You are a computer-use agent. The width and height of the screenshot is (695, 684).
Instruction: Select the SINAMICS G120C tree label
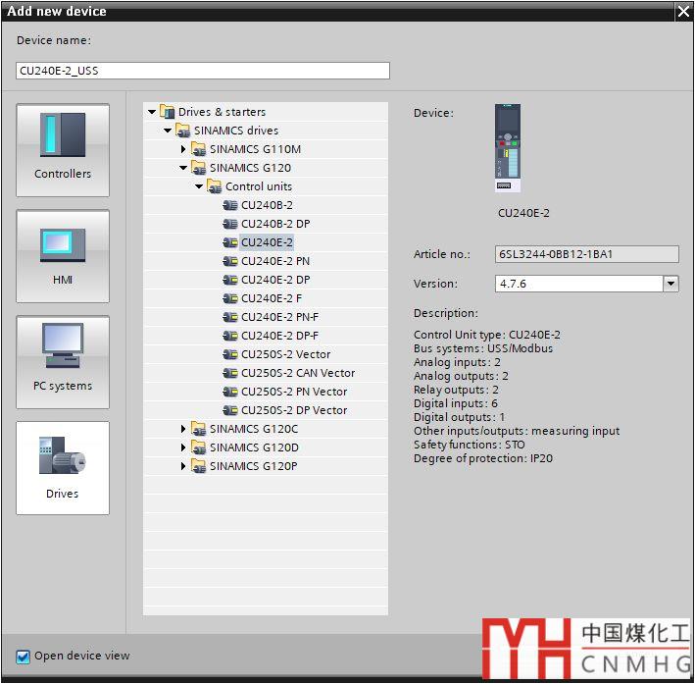pos(254,429)
